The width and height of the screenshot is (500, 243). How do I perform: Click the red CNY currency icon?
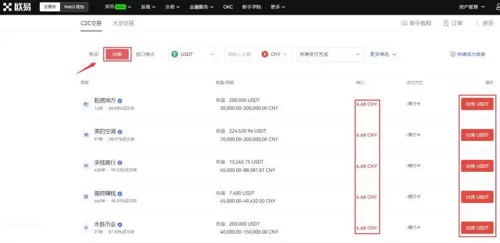point(265,54)
